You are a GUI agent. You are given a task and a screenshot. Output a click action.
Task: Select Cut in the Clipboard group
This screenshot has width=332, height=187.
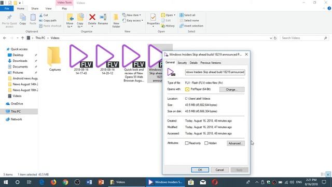point(44,15)
